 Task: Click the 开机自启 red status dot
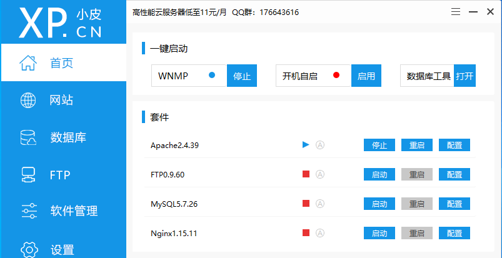coord(336,75)
